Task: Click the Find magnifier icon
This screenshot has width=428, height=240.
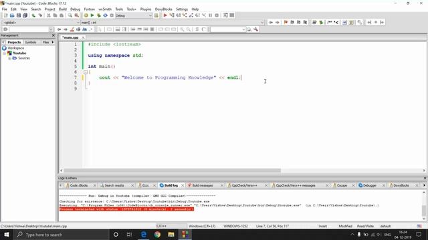Action: pos(70,15)
